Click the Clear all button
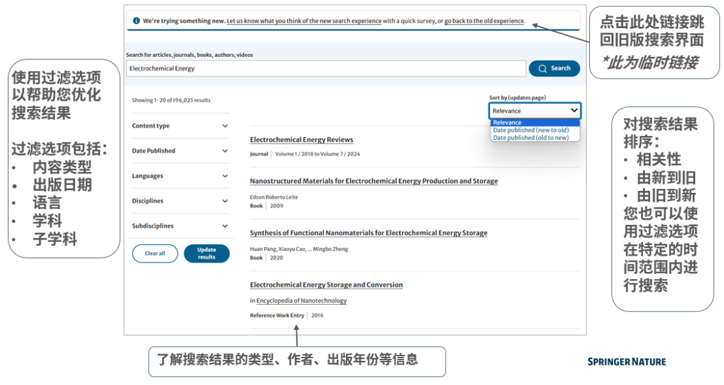 pos(155,254)
